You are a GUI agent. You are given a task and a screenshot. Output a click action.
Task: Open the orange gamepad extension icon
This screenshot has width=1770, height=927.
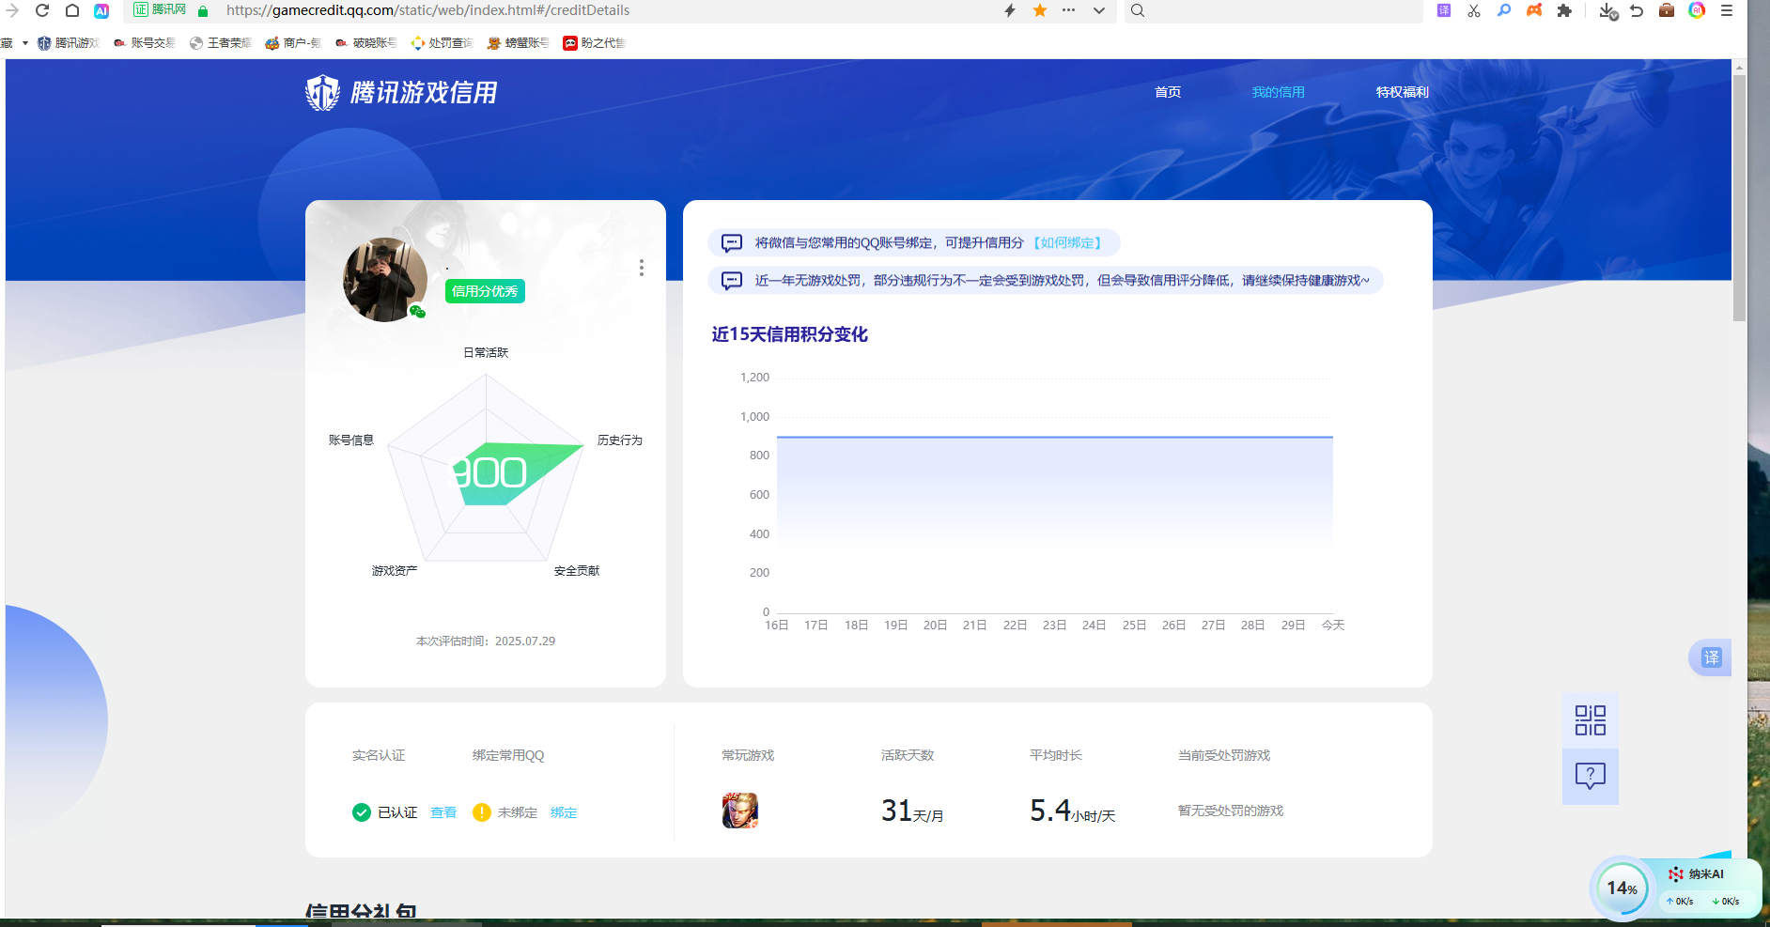click(x=1534, y=10)
